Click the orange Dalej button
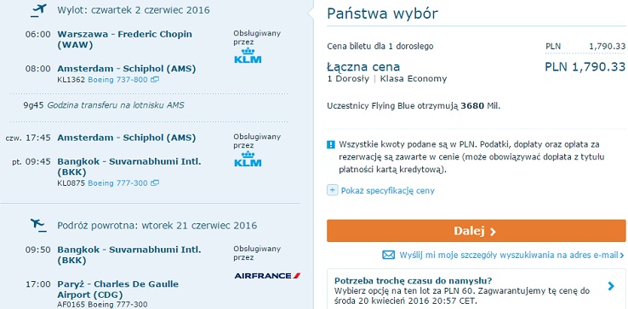 click(477, 231)
